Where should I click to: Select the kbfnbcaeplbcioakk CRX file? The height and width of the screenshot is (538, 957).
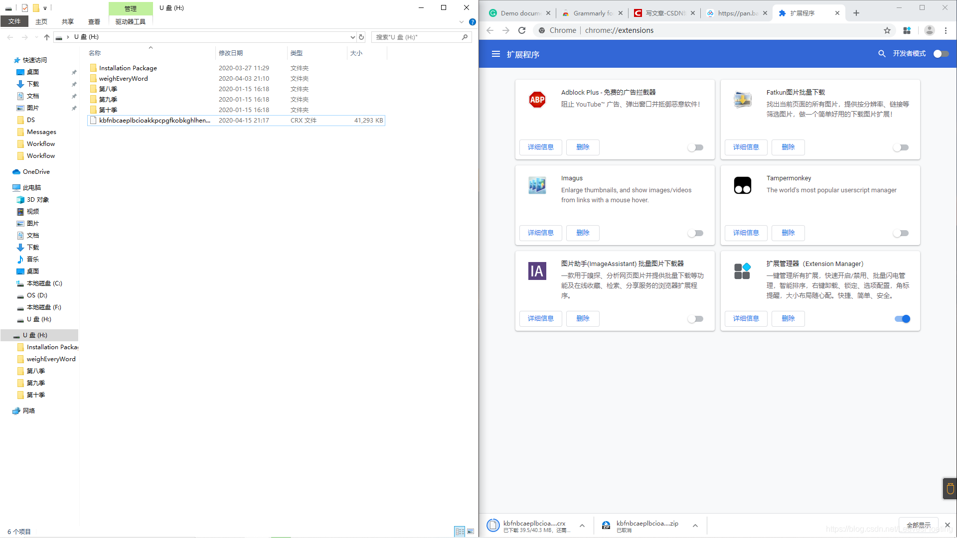236,121
